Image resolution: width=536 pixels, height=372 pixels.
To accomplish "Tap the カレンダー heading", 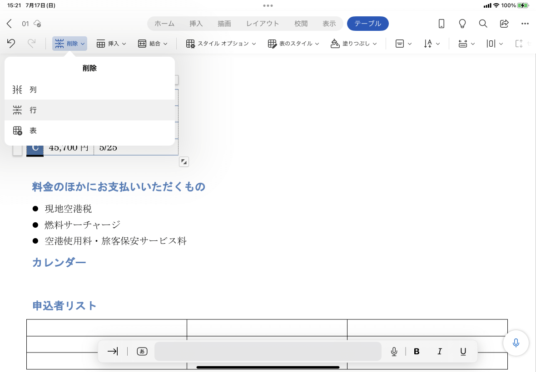I will click(x=59, y=263).
